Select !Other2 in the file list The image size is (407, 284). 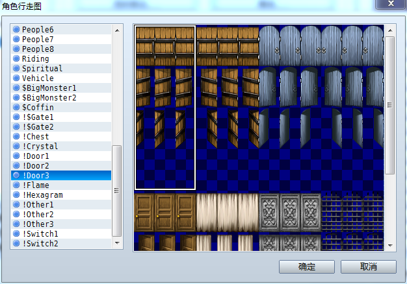(61, 215)
